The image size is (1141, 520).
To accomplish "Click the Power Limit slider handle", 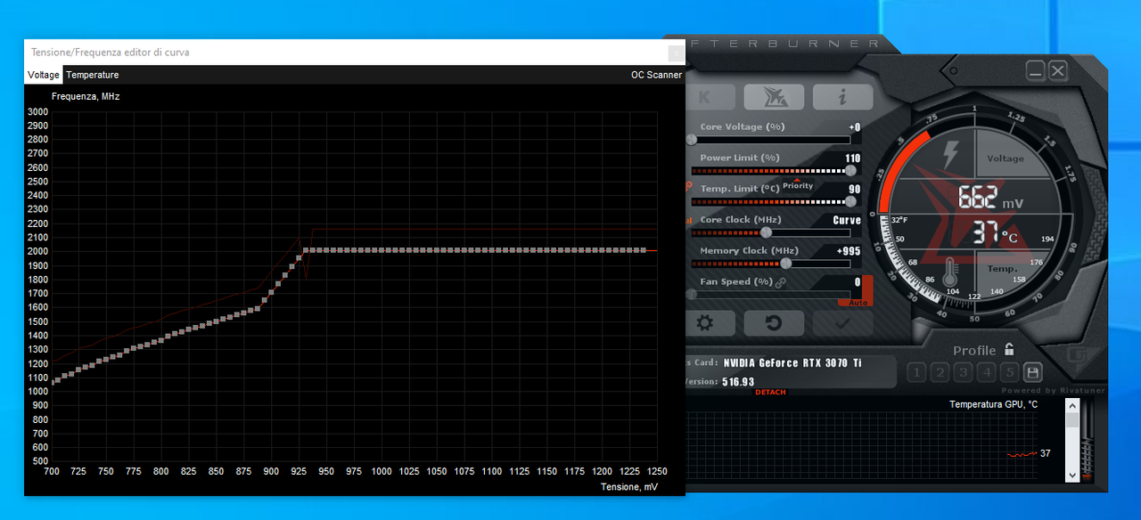I will click(x=850, y=170).
